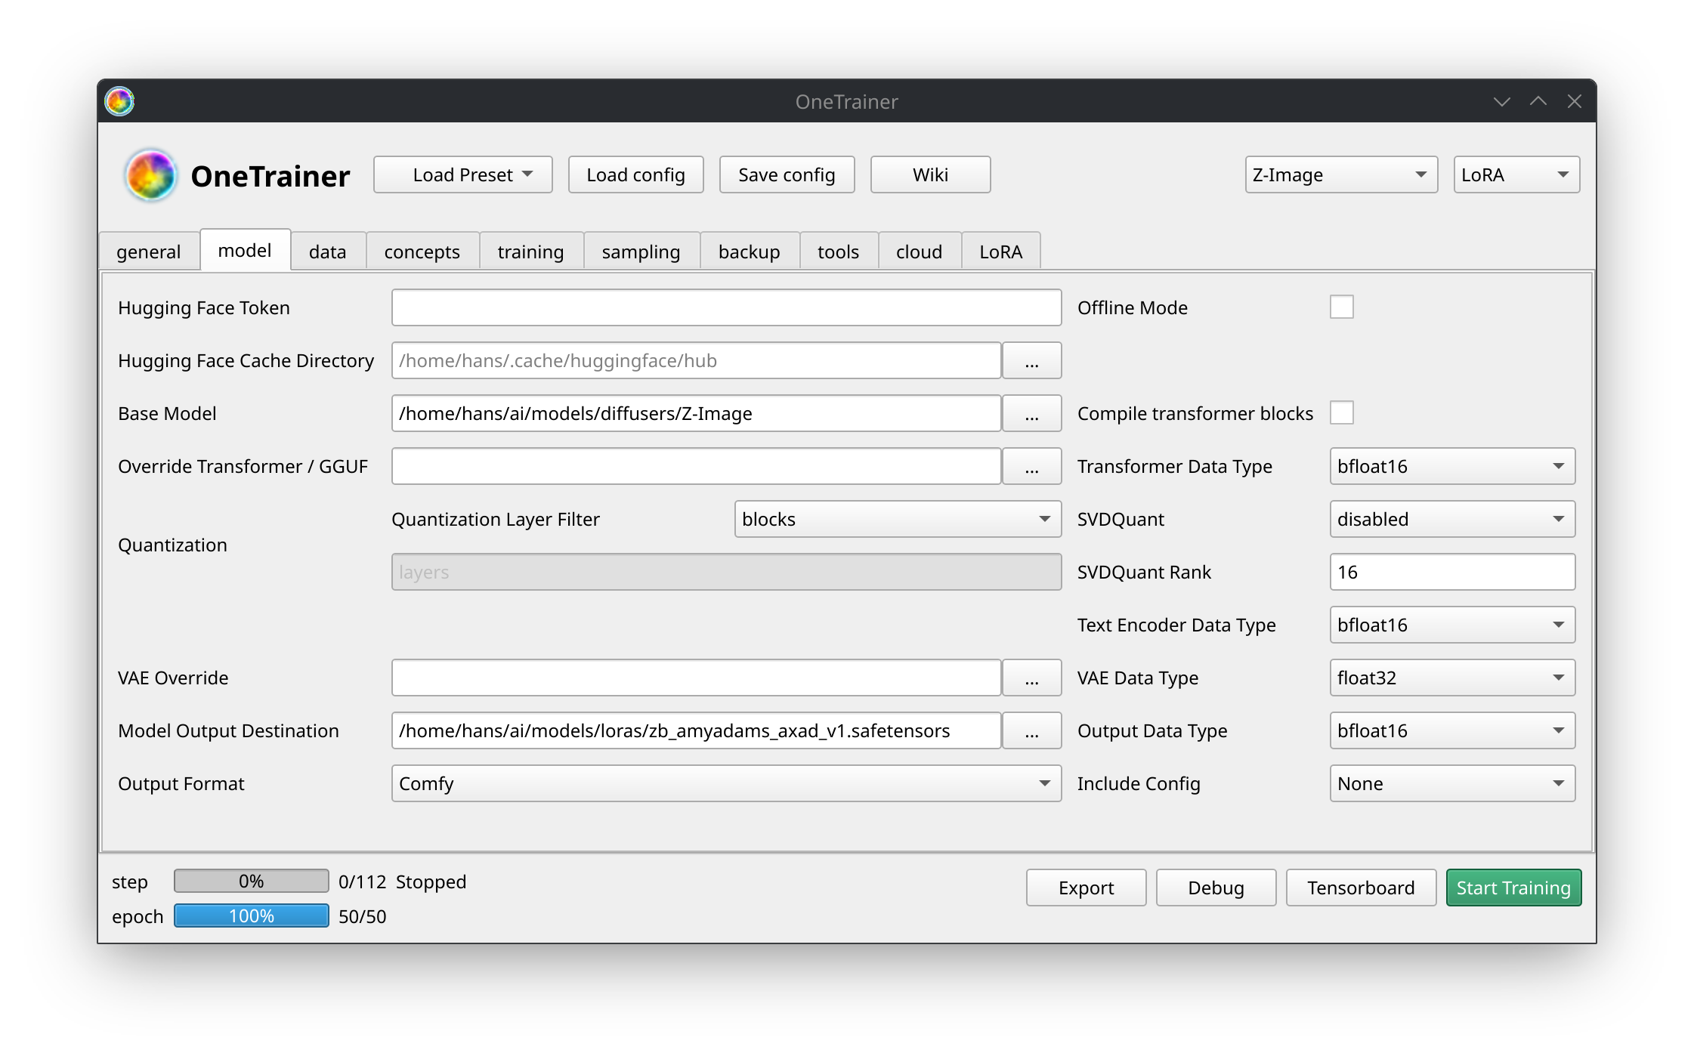Viewport: 1694px width, 1059px height.
Task: Expand the Output Format dropdown
Action: 726,783
